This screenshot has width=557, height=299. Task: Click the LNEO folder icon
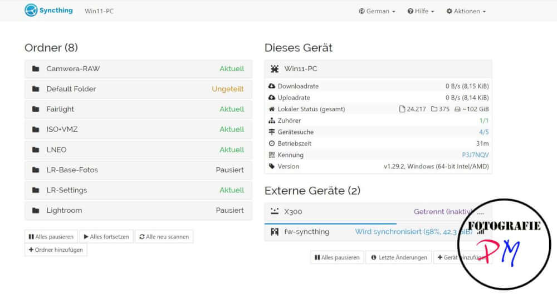point(36,150)
